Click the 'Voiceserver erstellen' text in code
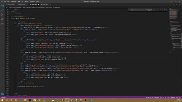This screenshot has height=102, width=182. 58,33
